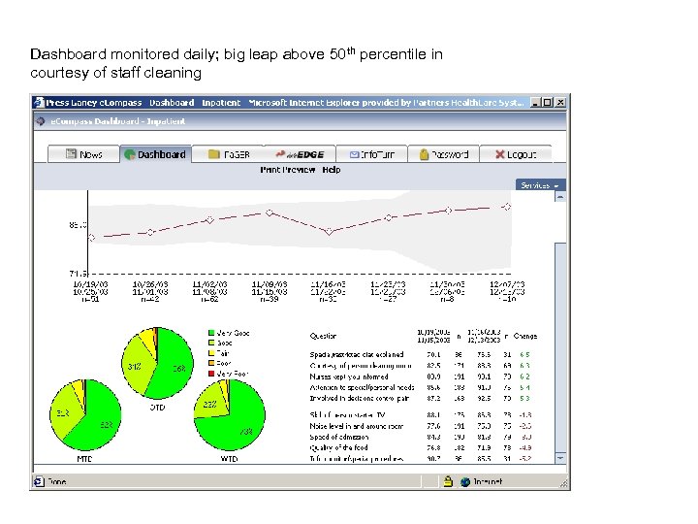Click the Internet zone globe icon

[x=465, y=481]
